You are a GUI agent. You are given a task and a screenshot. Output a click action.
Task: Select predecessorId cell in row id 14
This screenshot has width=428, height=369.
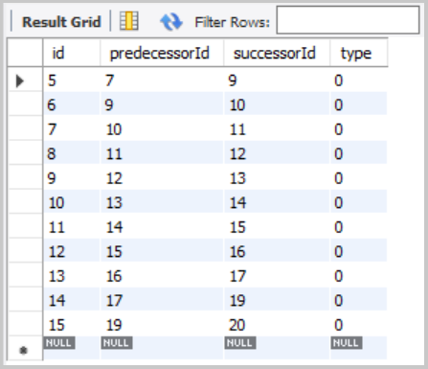162,300
